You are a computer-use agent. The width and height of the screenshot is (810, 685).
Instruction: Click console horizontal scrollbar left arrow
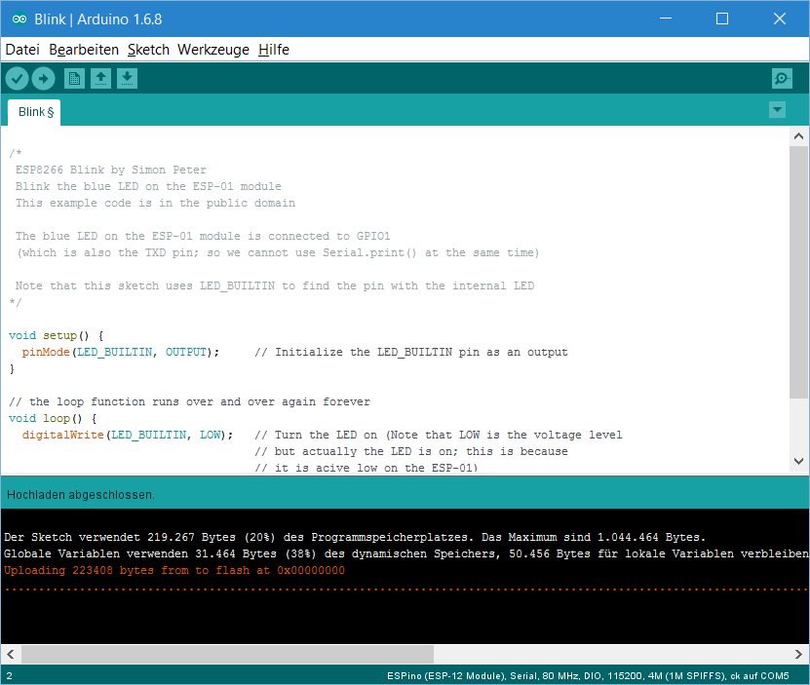[11, 654]
